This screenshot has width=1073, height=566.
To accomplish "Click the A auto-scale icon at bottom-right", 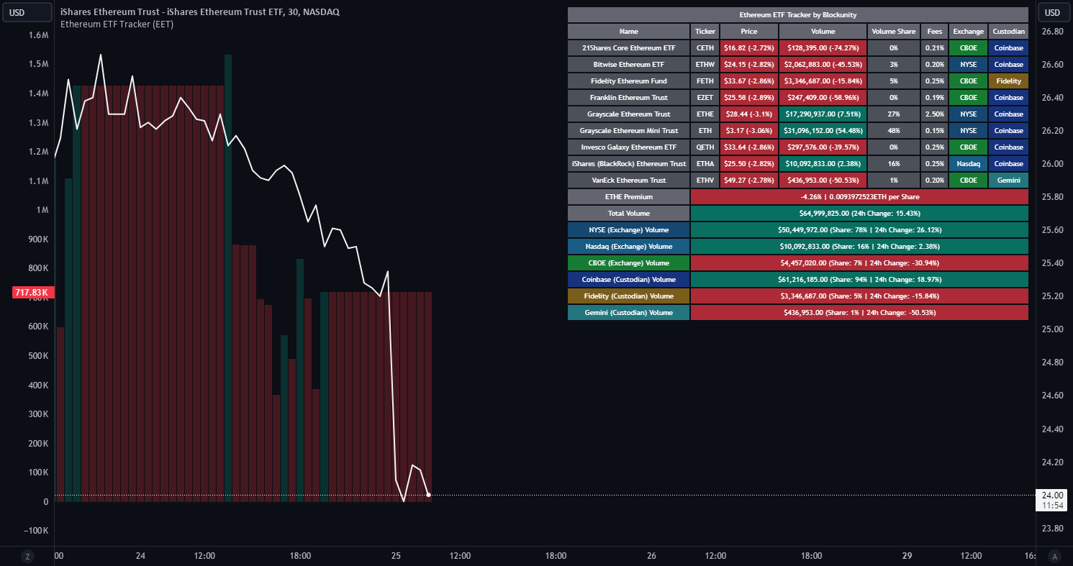I will click(x=1055, y=556).
